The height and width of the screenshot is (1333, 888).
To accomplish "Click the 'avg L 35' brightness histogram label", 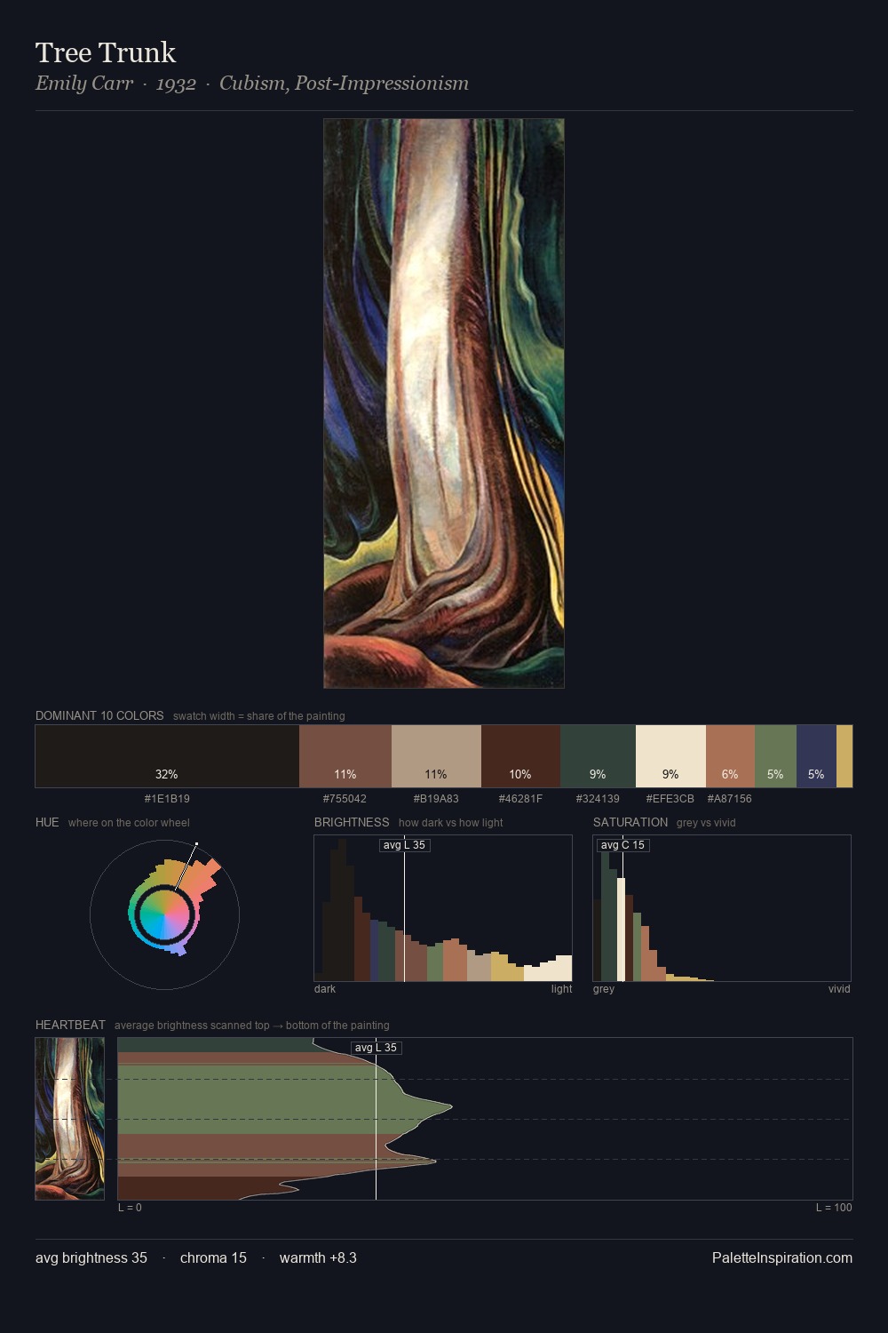I will [x=405, y=845].
